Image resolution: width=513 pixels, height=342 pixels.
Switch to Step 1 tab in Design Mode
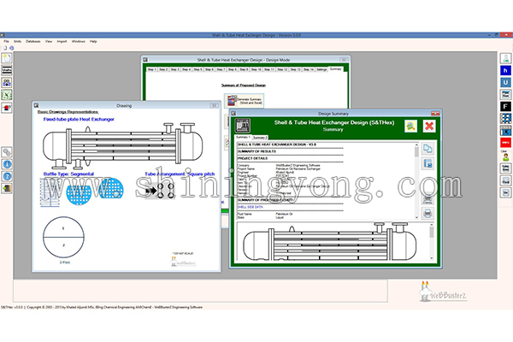(x=152, y=69)
